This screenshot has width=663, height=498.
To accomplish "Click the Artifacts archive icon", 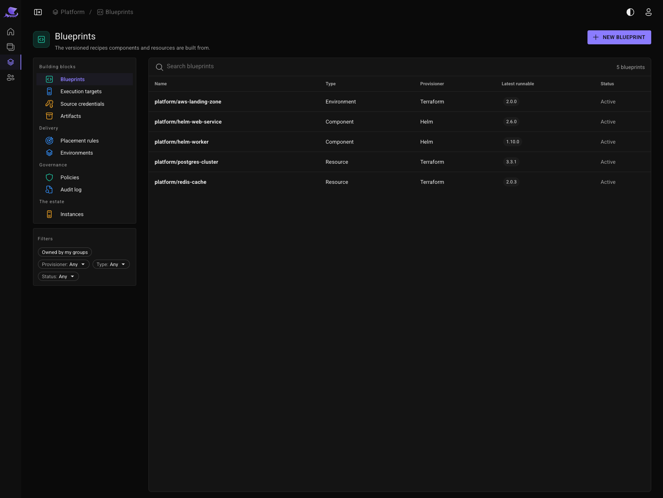I will coord(49,116).
